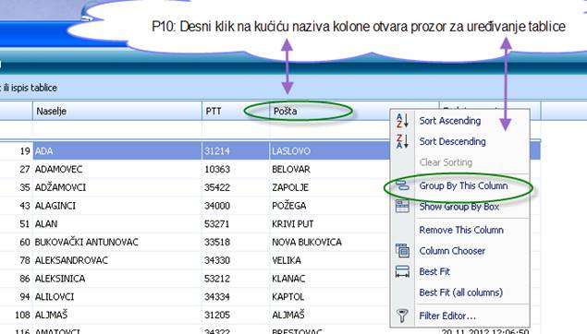Select the BUKOVAČKI ANTUNOVAC cell
The width and height of the screenshot is (587, 334).
117,242
